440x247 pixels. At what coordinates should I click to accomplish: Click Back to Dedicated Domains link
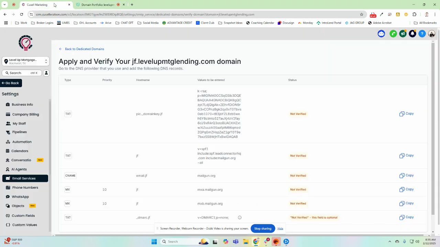[x=81, y=49]
